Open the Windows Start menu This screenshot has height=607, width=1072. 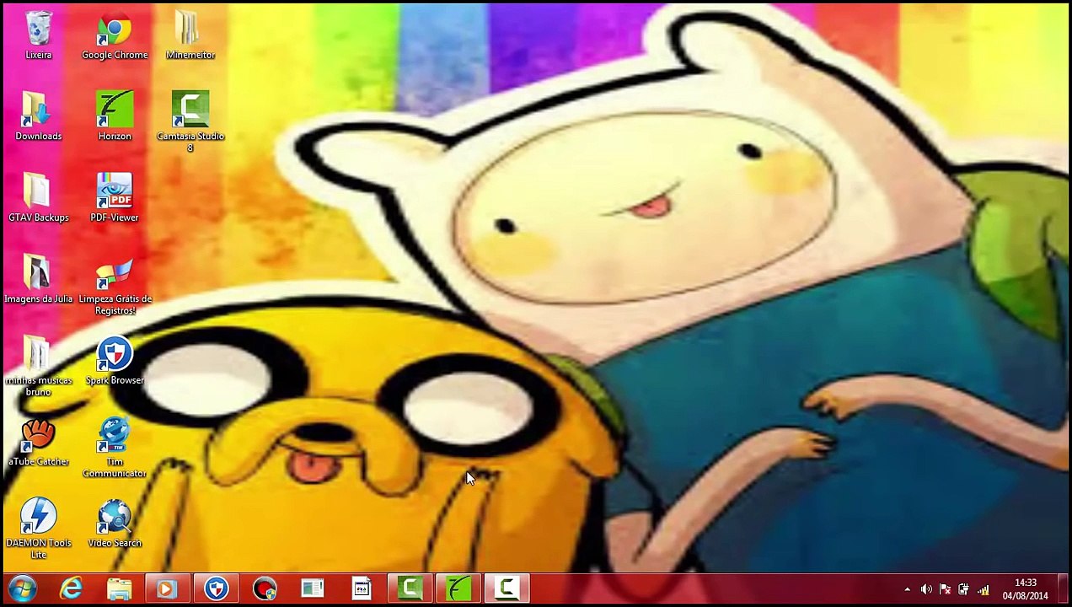click(x=23, y=589)
